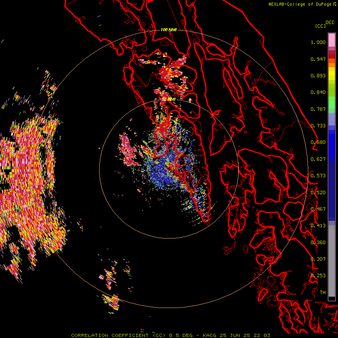Select the 1.000 legend value
The image size is (338, 338).
click(318, 42)
